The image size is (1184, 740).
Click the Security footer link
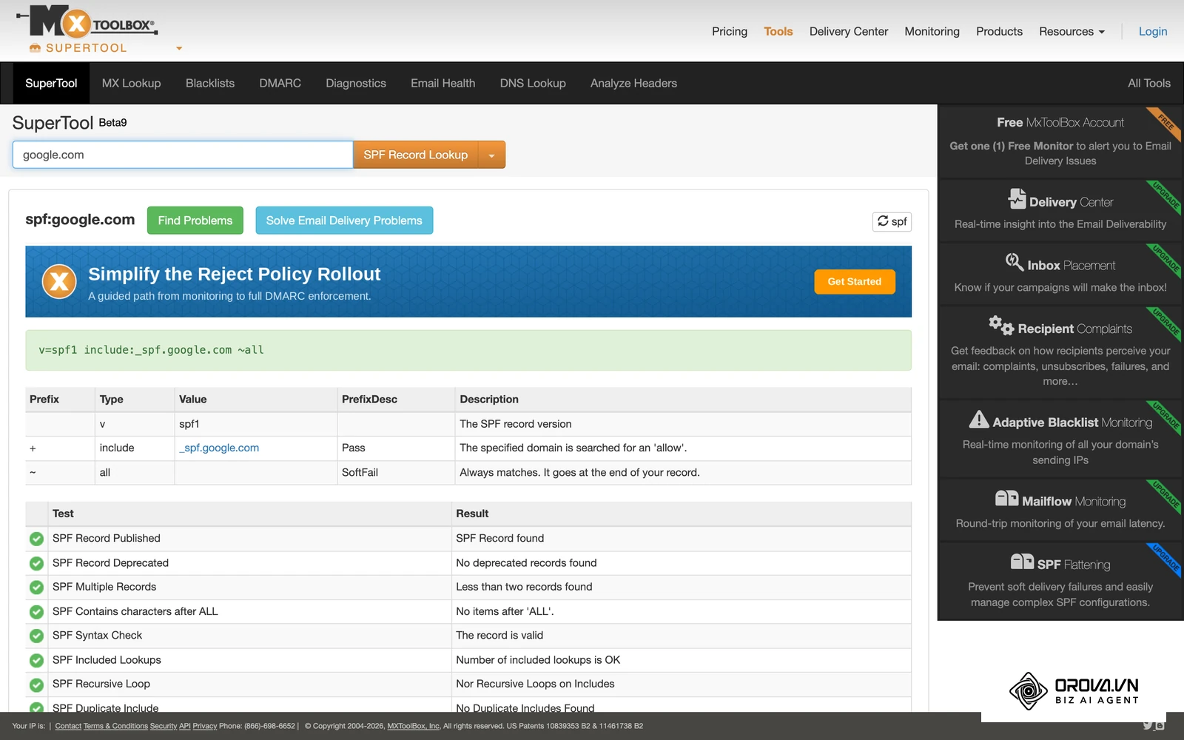coord(164,726)
